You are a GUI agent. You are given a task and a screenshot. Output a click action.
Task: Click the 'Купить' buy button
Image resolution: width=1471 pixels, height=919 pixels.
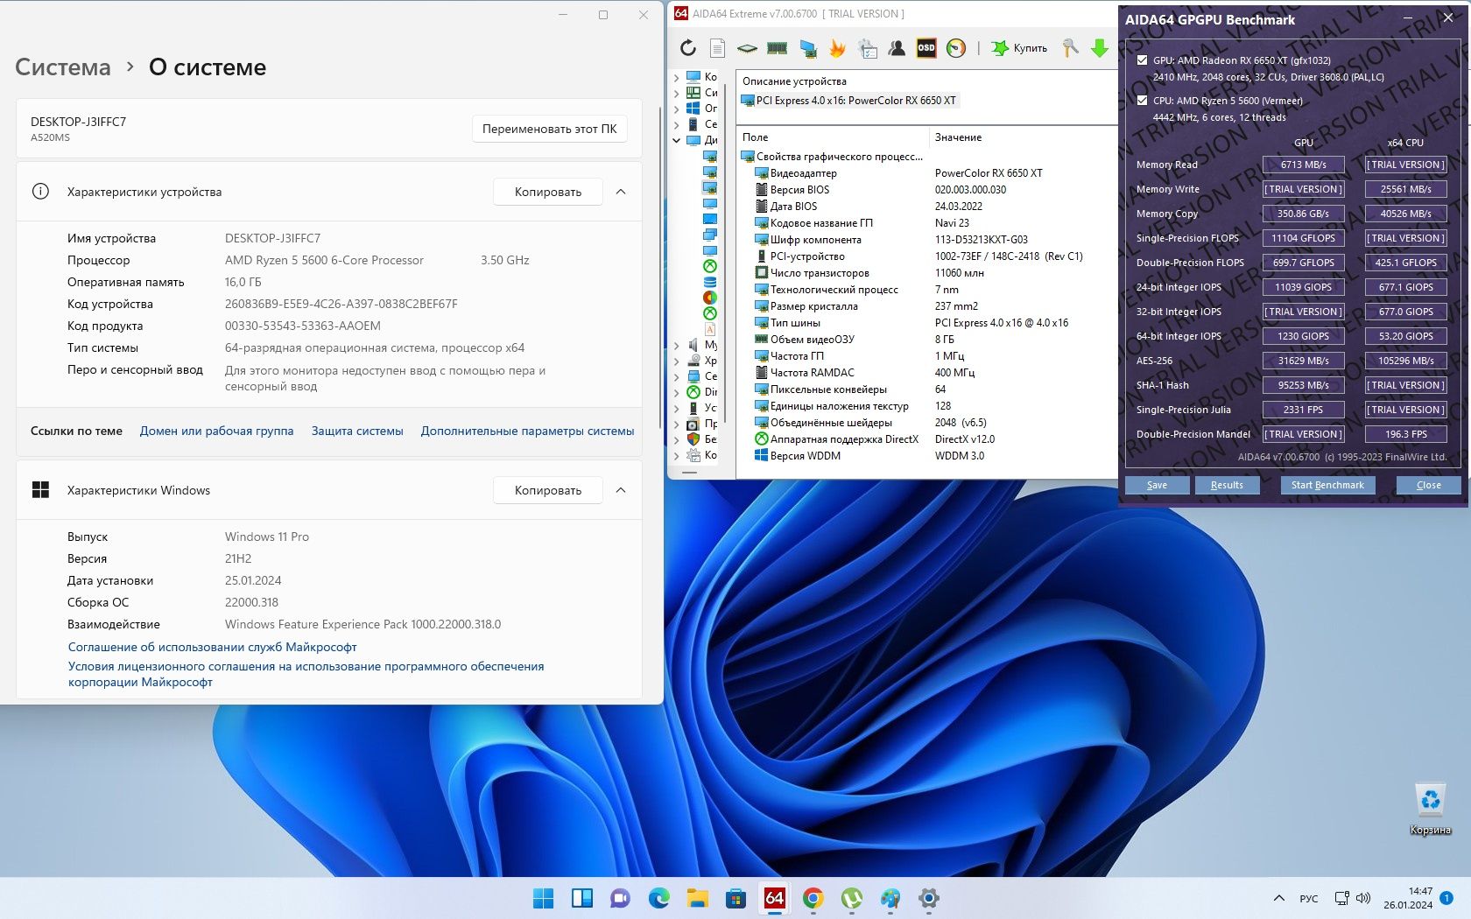1019,48
